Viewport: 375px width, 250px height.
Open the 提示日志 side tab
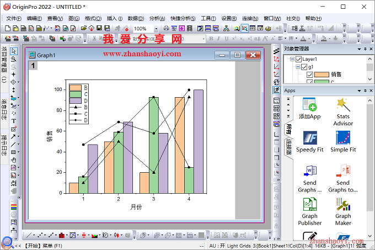pyautogui.click(x=4, y=146)
